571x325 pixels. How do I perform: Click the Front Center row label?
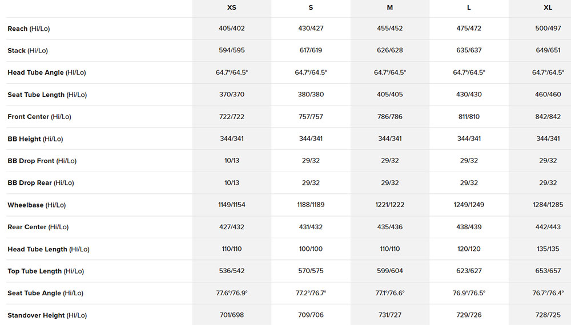tap(39, 117)
